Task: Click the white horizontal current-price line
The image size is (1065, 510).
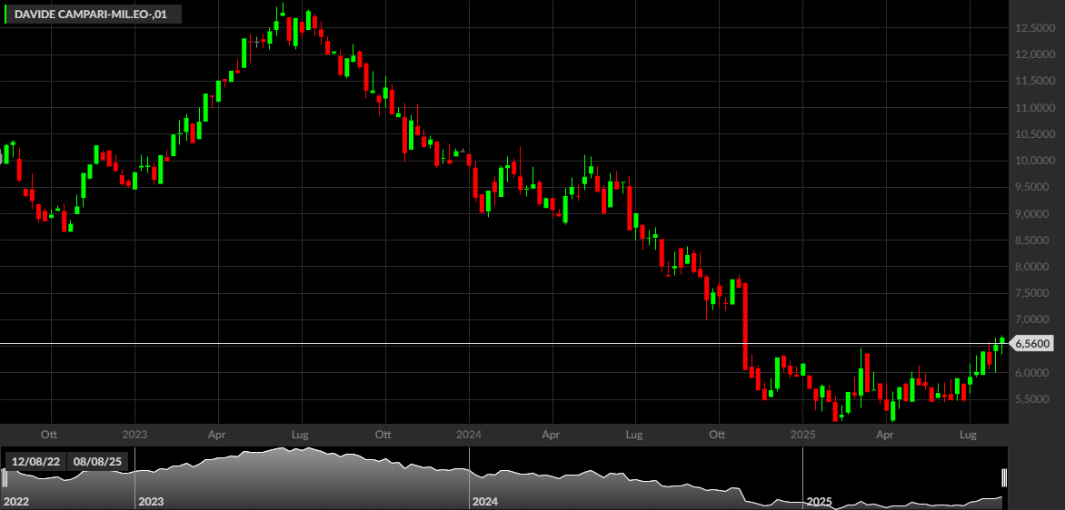Action: (504, 344)
